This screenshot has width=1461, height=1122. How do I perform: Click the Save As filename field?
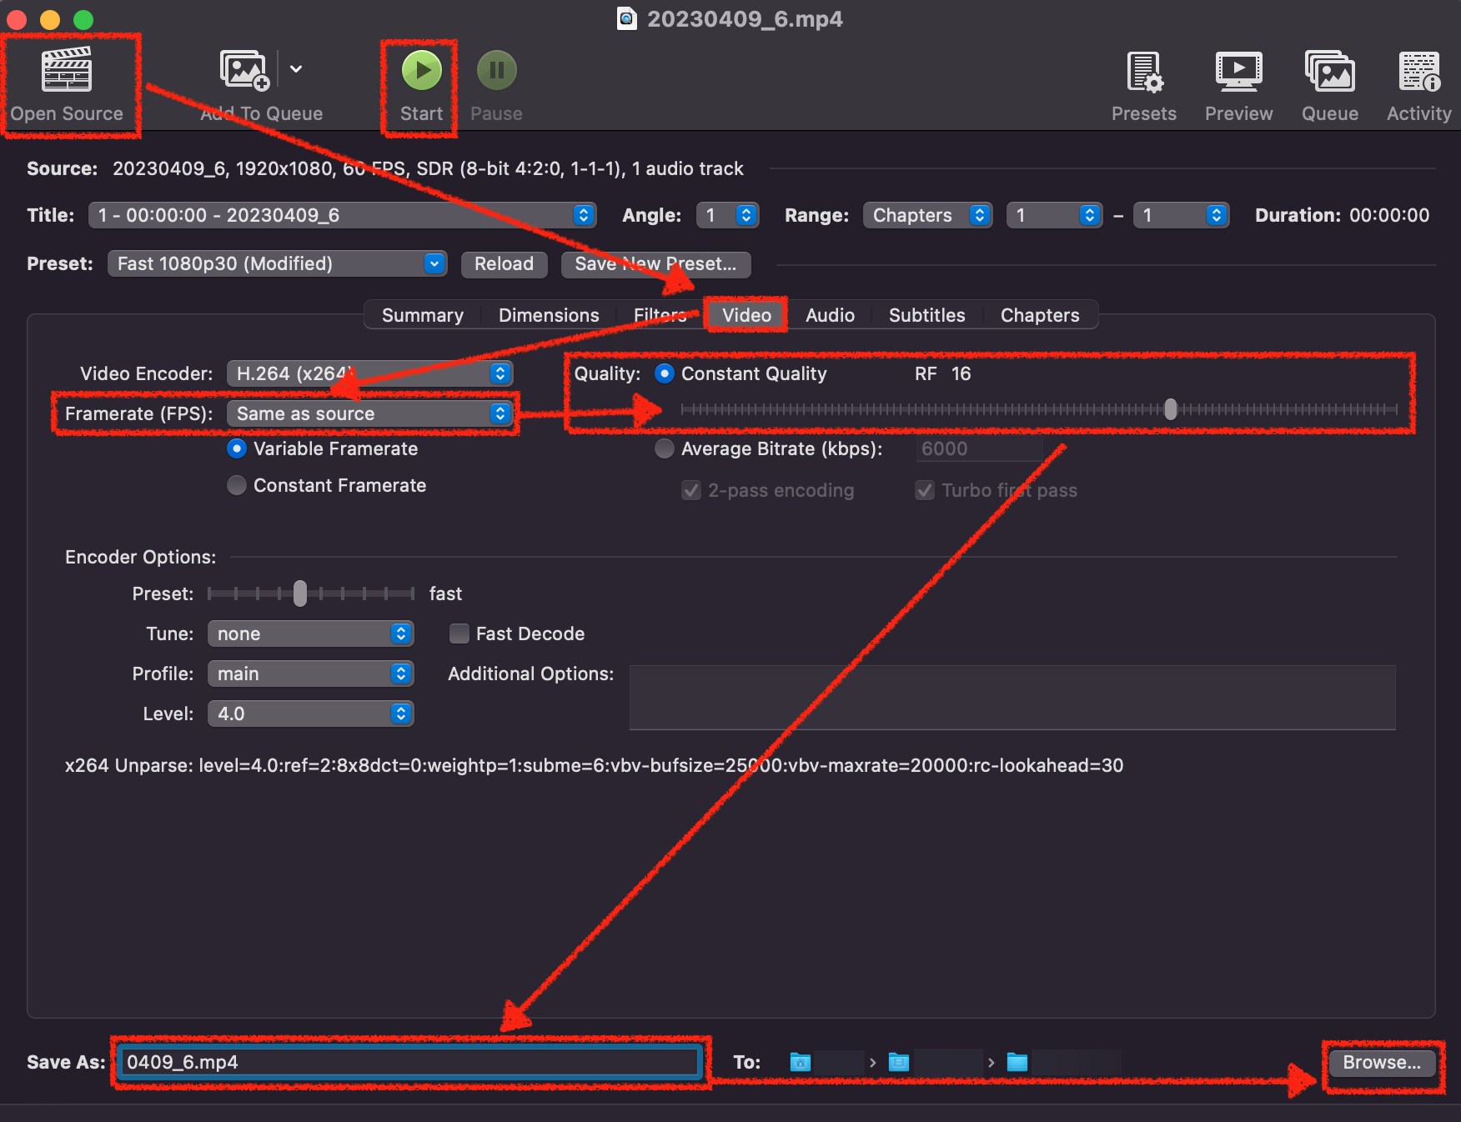409,1062
